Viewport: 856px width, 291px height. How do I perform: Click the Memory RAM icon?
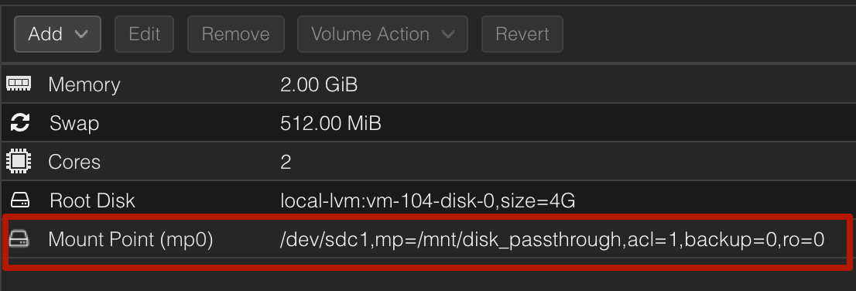tap(19, 84)
